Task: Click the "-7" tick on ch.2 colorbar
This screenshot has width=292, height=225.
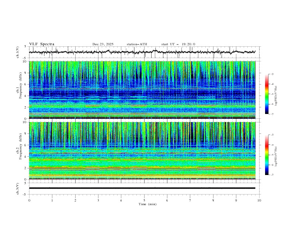Action: (272, 175)
